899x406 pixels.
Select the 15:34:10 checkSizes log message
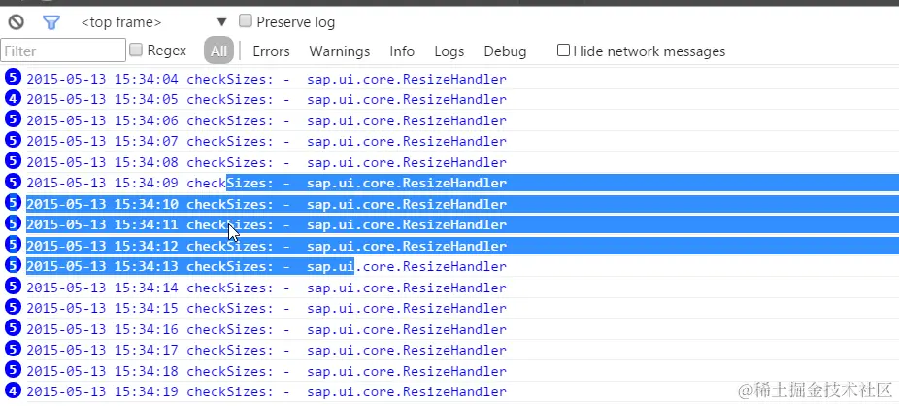coord(267,204)
